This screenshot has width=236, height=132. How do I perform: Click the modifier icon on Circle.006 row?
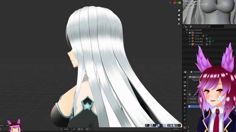(207, 41)
